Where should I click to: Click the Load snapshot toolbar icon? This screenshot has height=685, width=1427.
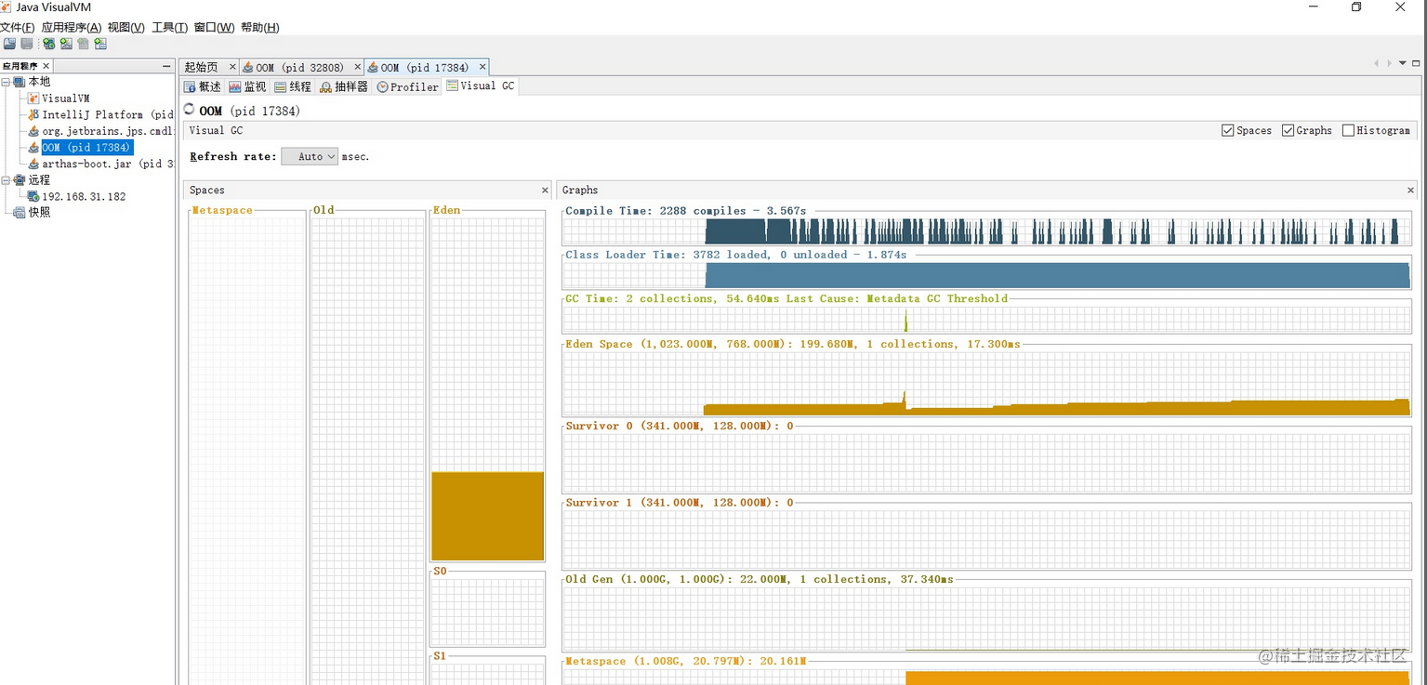[9, 44]
